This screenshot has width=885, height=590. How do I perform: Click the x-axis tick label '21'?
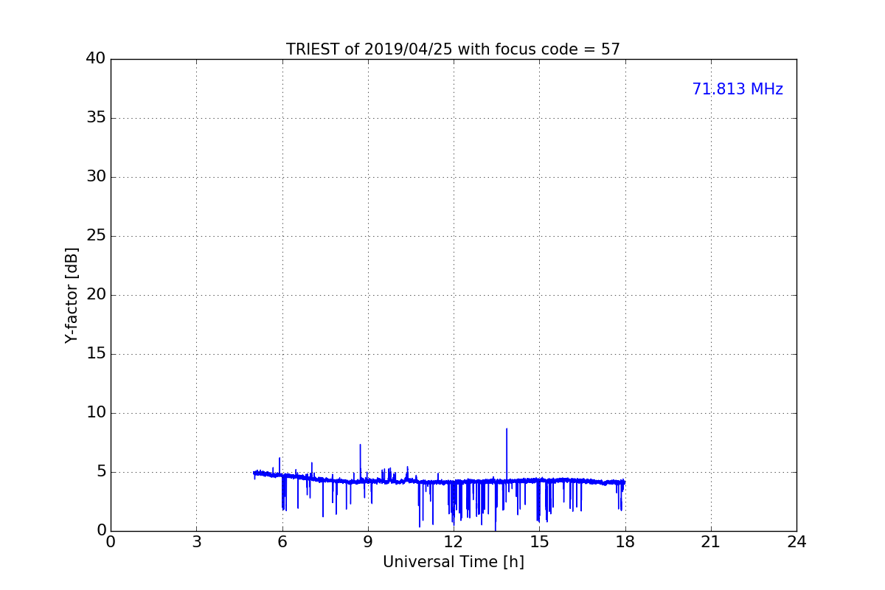coord(711,542)
